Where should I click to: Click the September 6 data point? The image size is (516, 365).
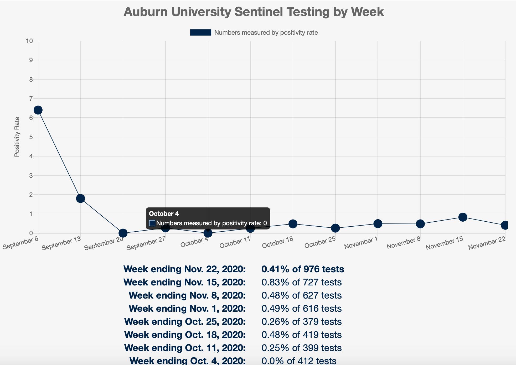click(38, 110)
